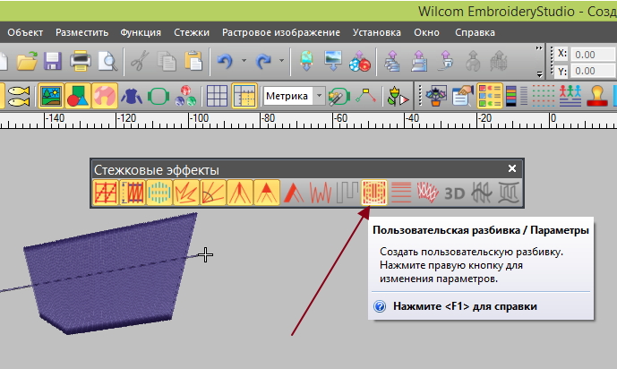This screenshot has height=369, width=617.
Task: Click the flower pot design library icon
Action: [435, 96]
